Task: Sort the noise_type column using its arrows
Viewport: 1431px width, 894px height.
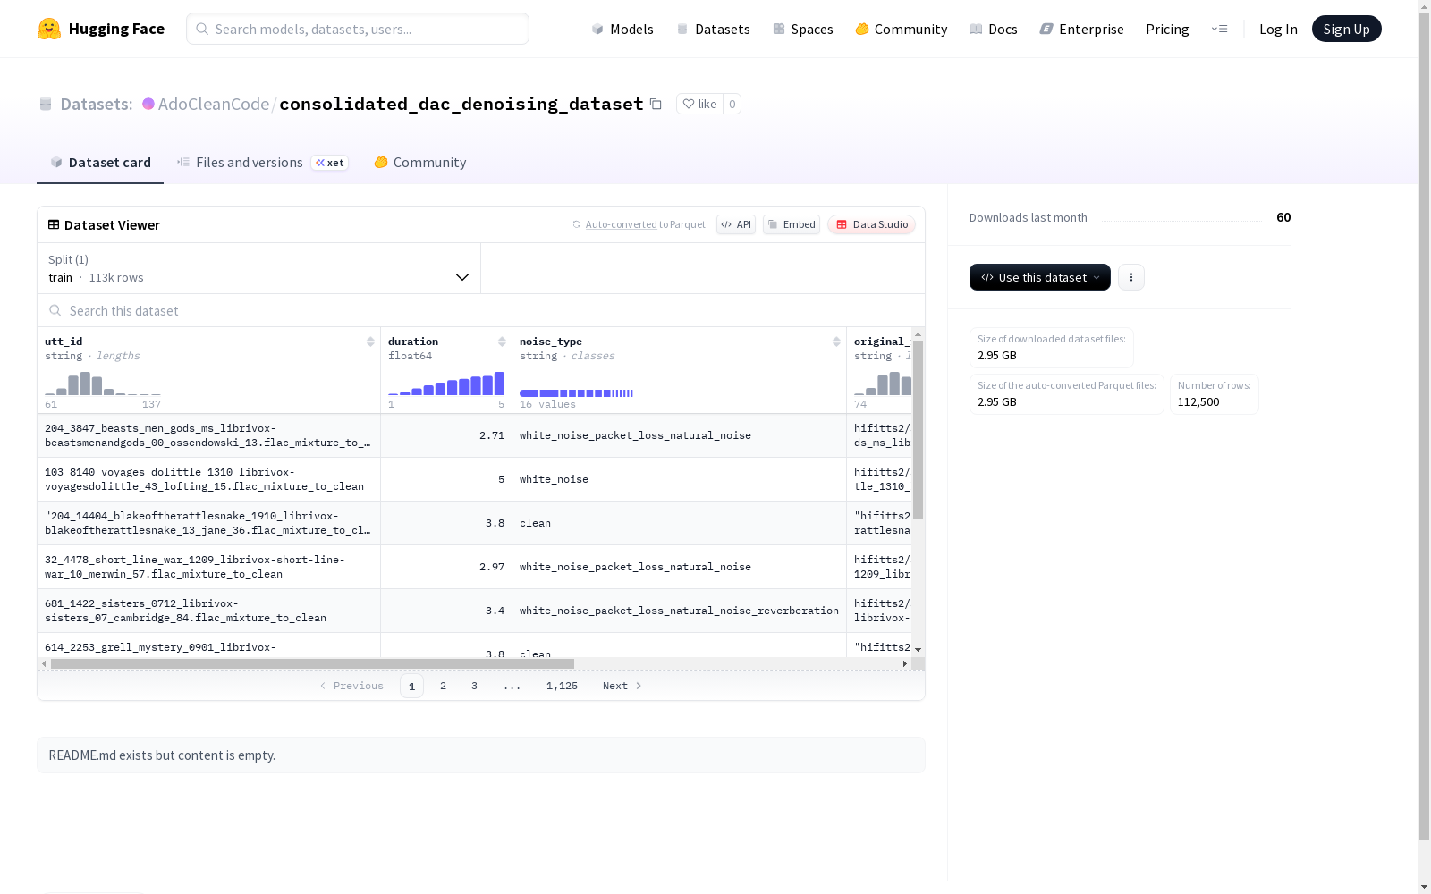Action: pos(836,342)
